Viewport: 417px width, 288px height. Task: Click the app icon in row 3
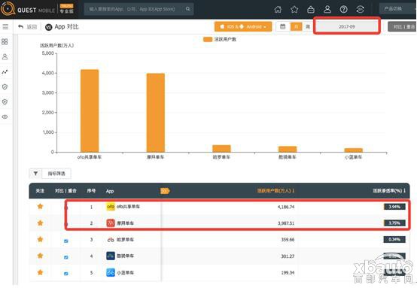point(111,240)
